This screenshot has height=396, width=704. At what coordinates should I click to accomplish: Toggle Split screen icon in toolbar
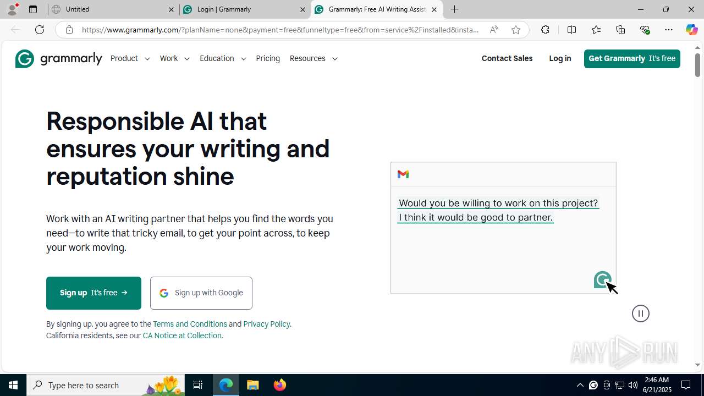[571, 30]
